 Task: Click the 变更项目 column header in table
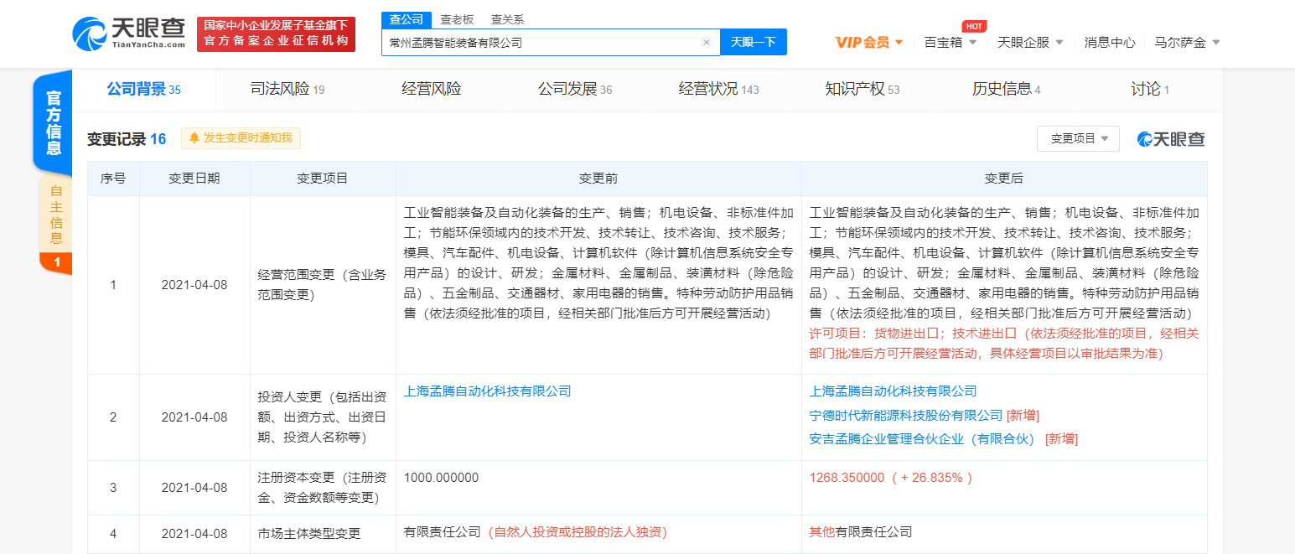coord(323,179)
